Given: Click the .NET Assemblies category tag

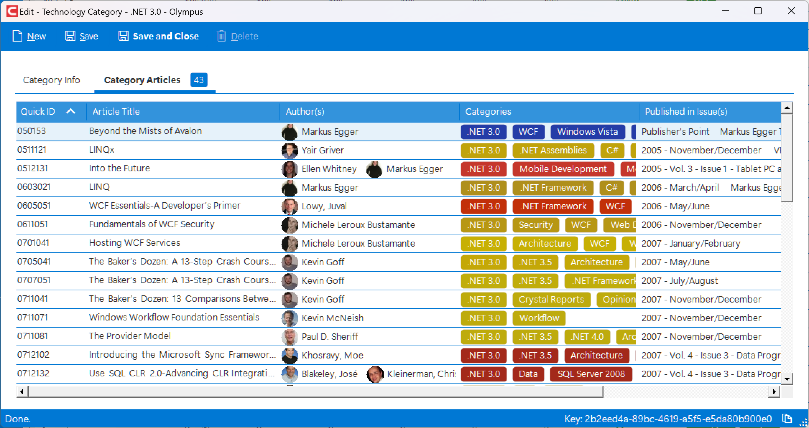Looking at the screenshot, I should point(553,150).
